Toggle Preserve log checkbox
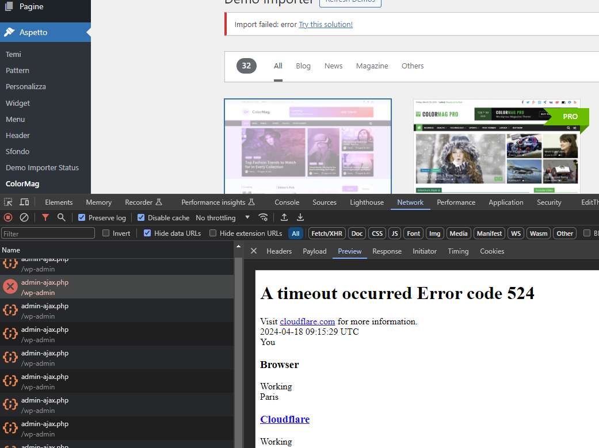The height and width of the screenshot is (448, 599). click(82, 218)
